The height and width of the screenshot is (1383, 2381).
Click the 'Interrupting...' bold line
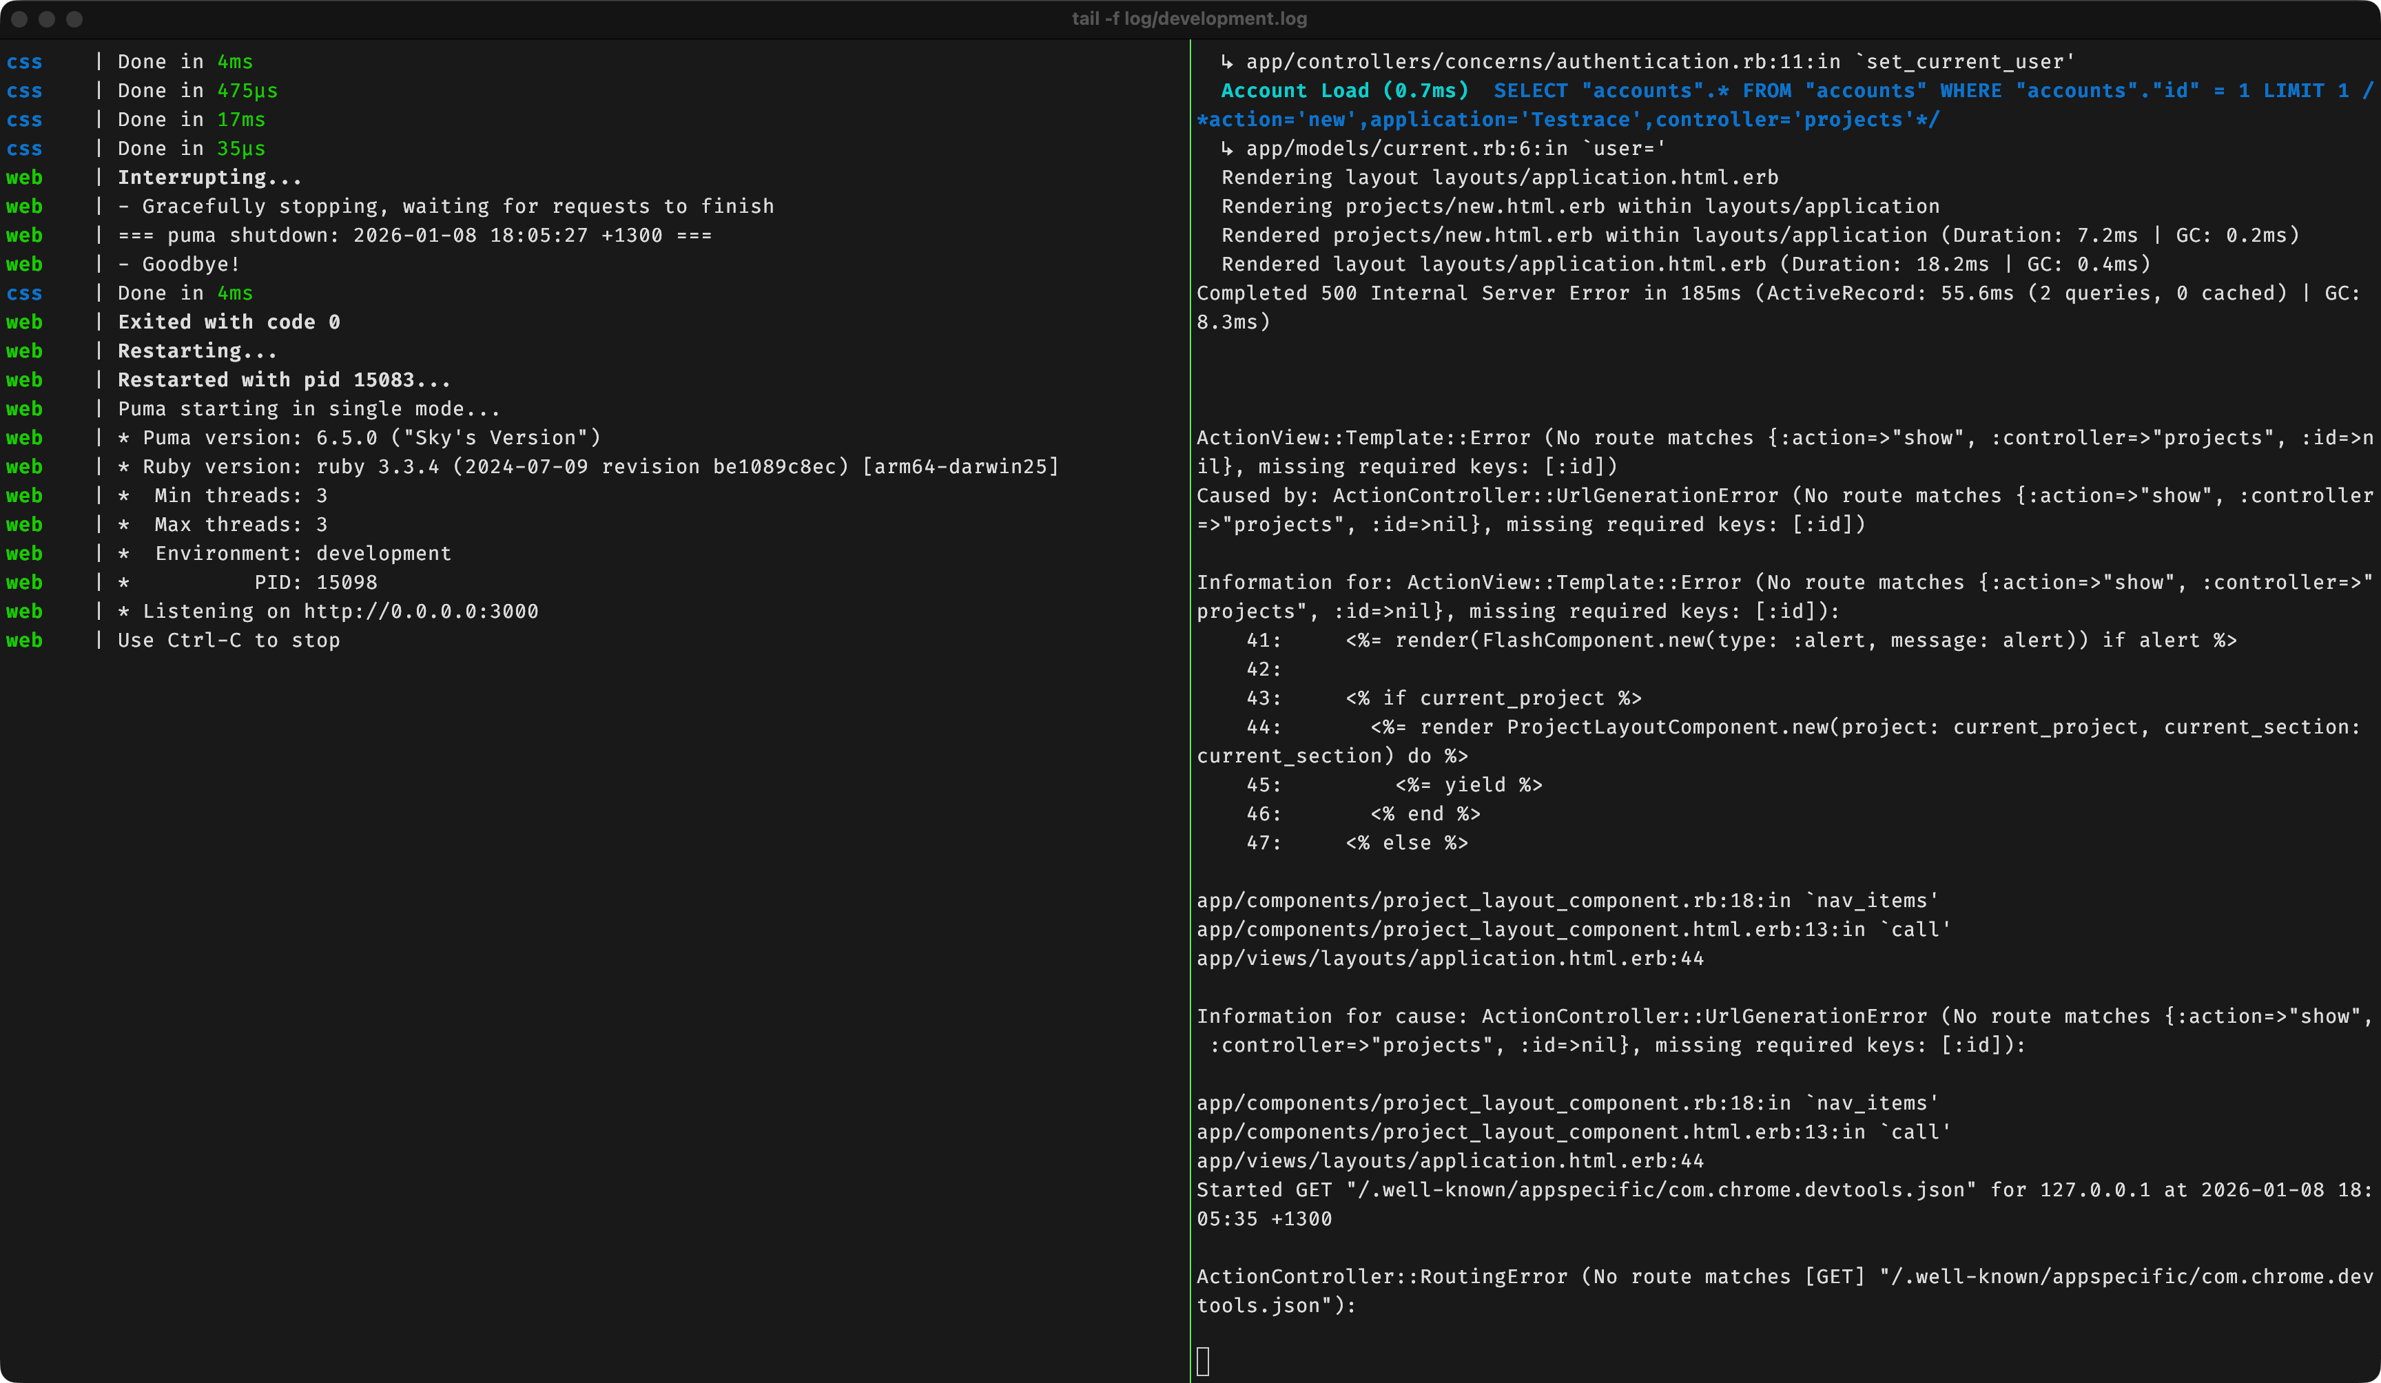click(x=209, y=178)
